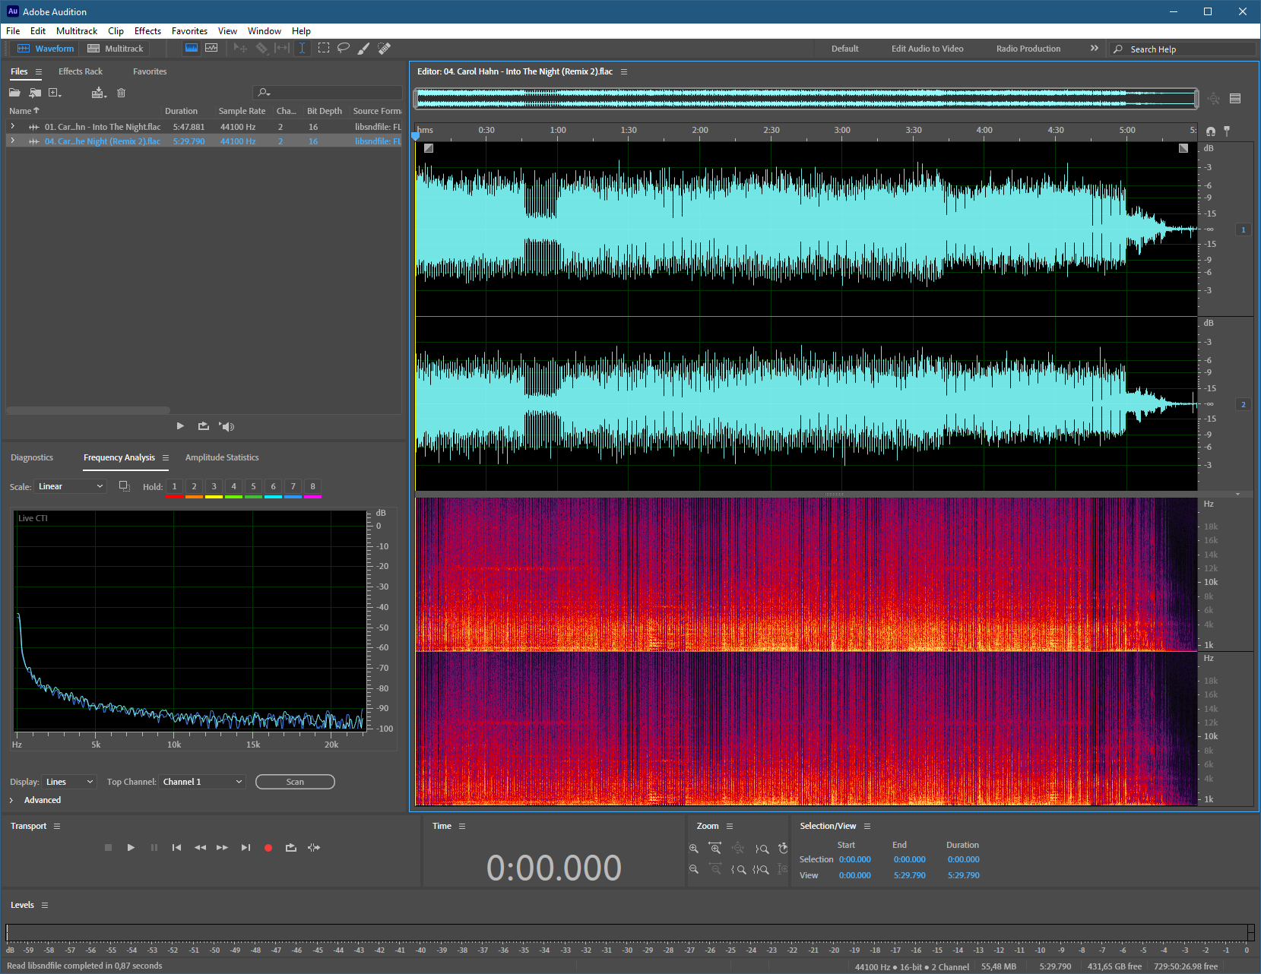Toggle loop playback in Files panel
Screen dimensions: 1261x974
point(203,426)
